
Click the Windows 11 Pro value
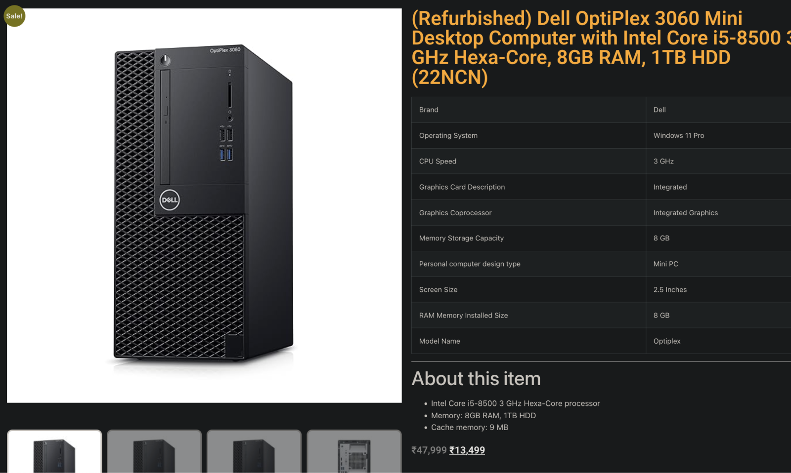click(x=679, y=135)
